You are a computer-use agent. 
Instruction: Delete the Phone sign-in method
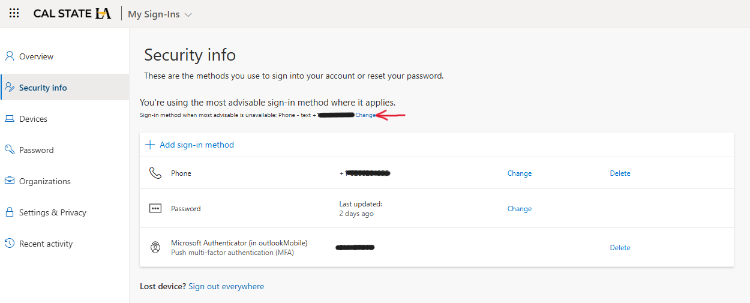pos(620,173)
